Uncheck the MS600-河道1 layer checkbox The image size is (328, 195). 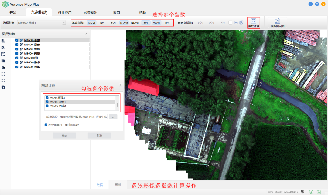coord(17,40)
